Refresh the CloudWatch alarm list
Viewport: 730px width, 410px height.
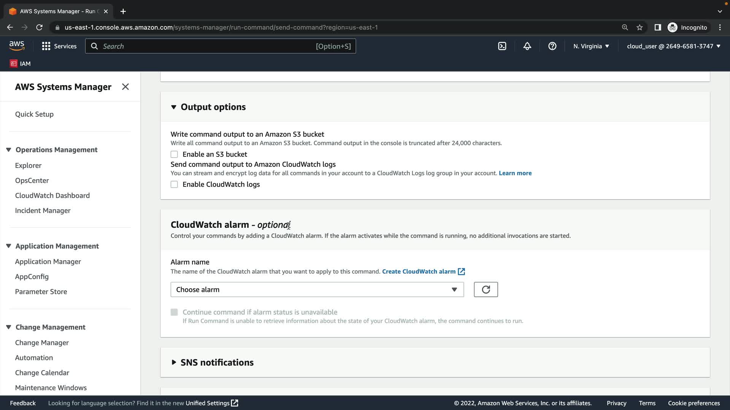click(486, 290)
